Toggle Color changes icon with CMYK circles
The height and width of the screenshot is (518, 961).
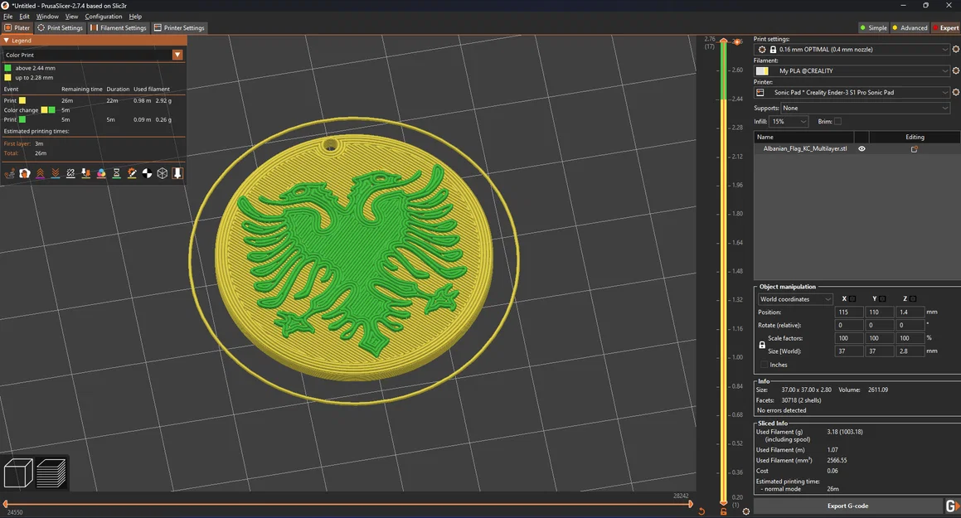tap(101, 173)
